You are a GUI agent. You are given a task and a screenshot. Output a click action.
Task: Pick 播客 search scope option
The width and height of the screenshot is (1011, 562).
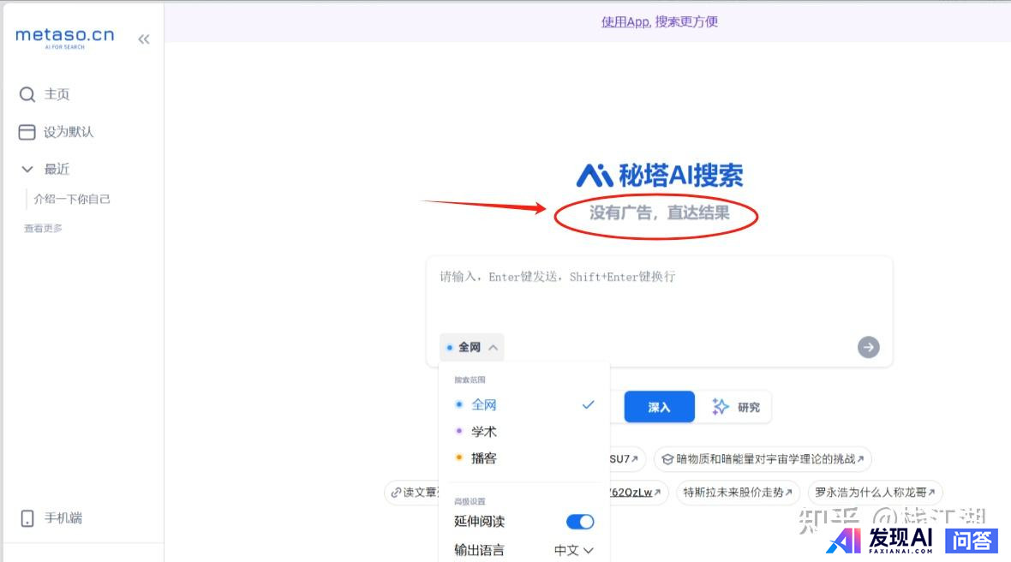(484, 458)
